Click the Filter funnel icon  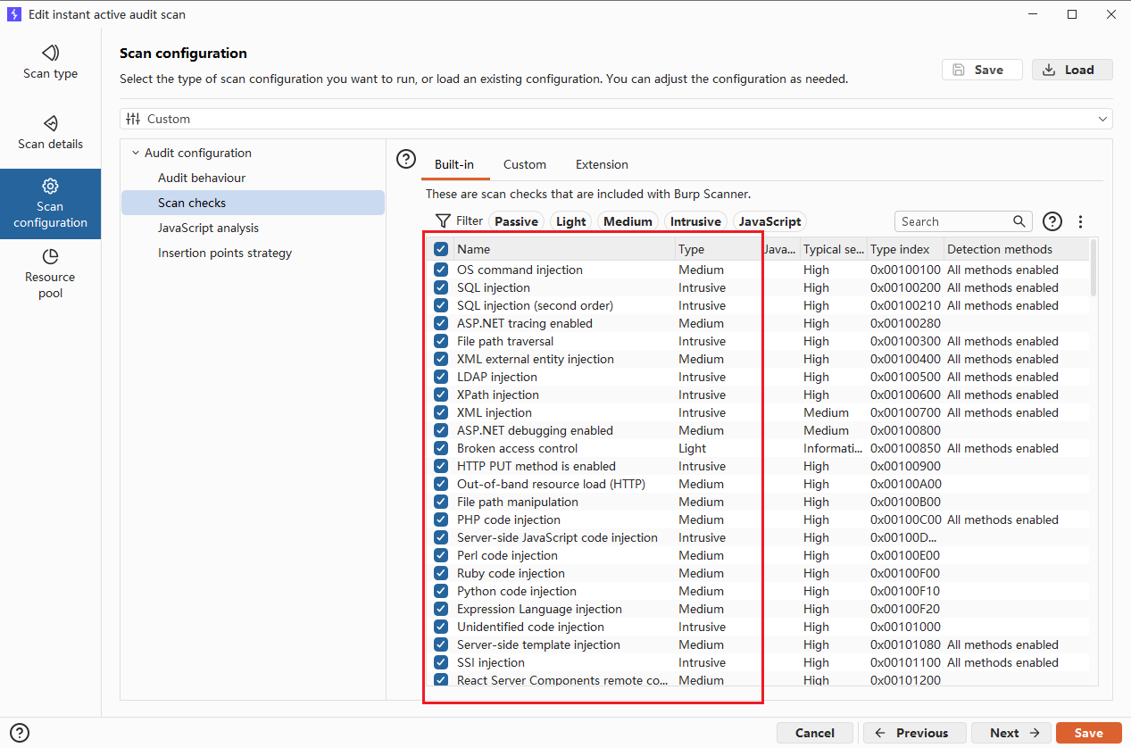tap(443, 221)
